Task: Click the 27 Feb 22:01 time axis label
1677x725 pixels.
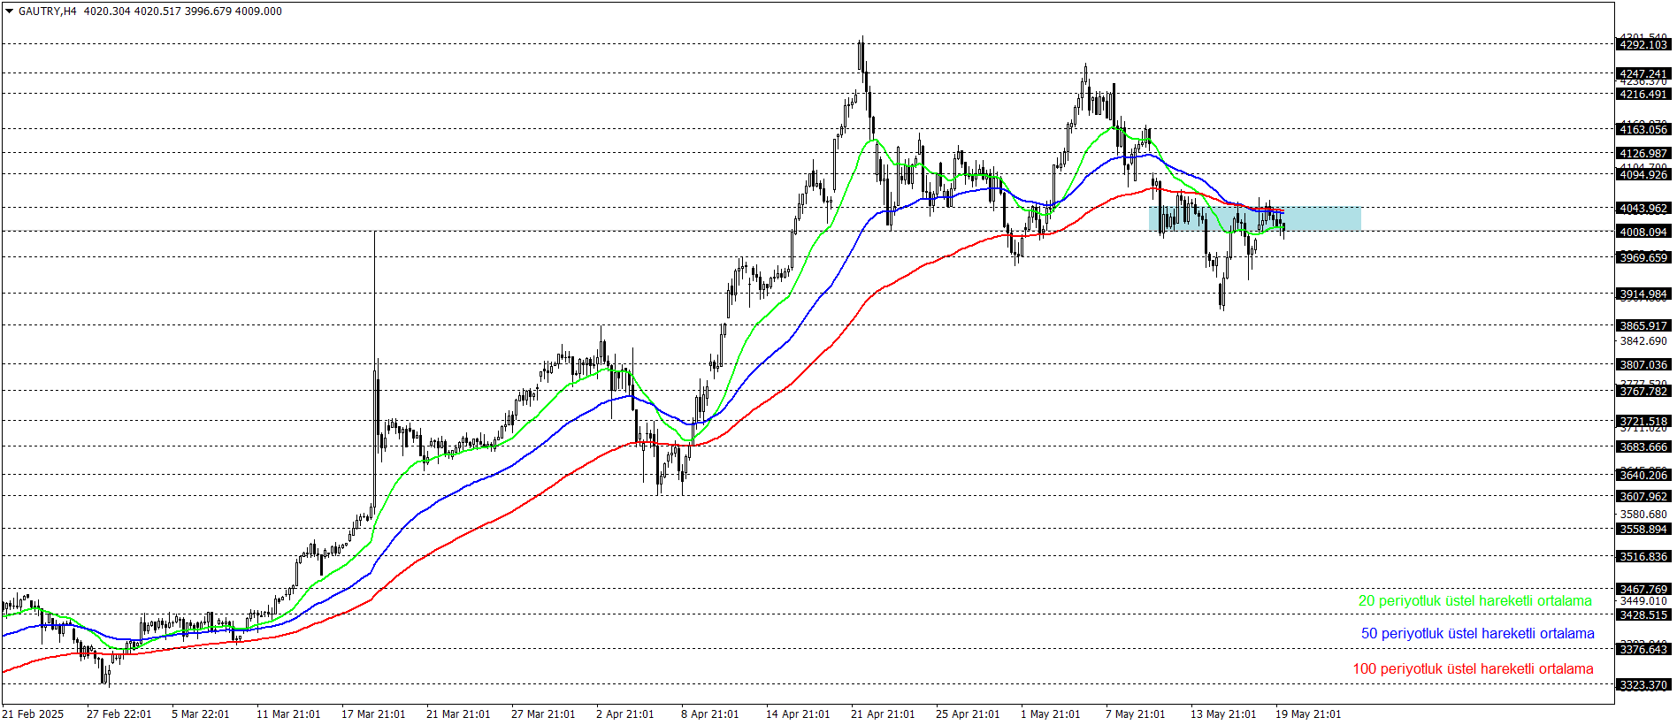Action: [x=119, y=714]
